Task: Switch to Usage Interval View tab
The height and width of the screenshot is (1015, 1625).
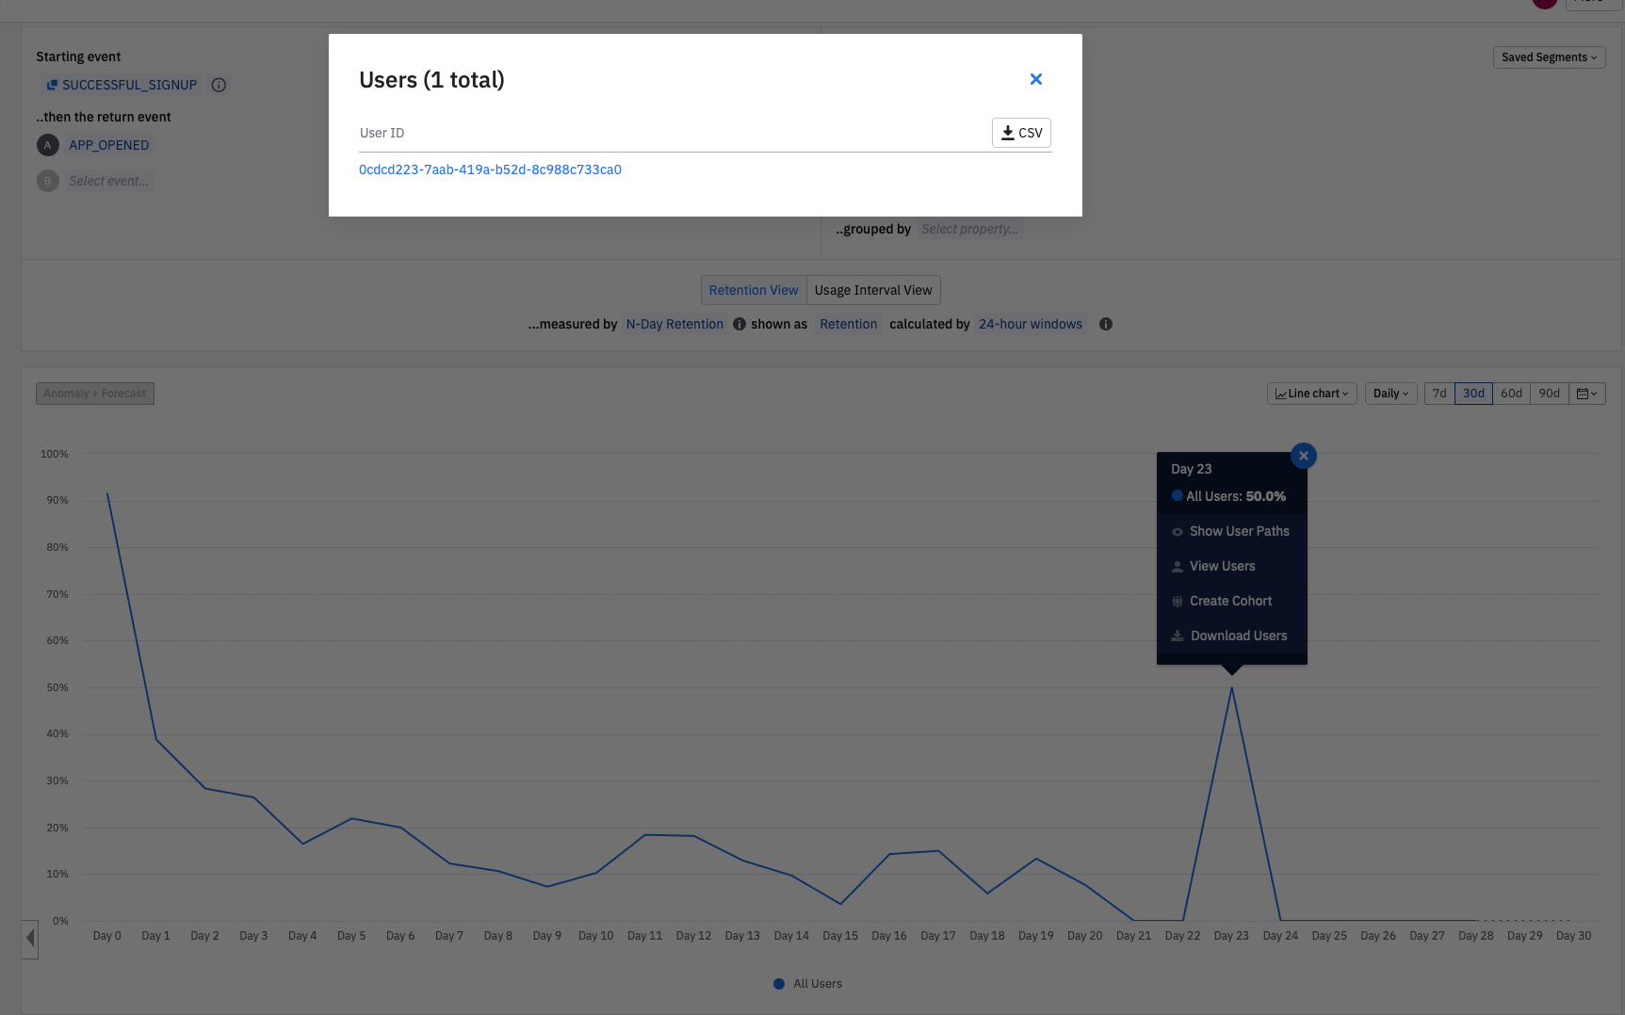Action: (x=873, y=290)
